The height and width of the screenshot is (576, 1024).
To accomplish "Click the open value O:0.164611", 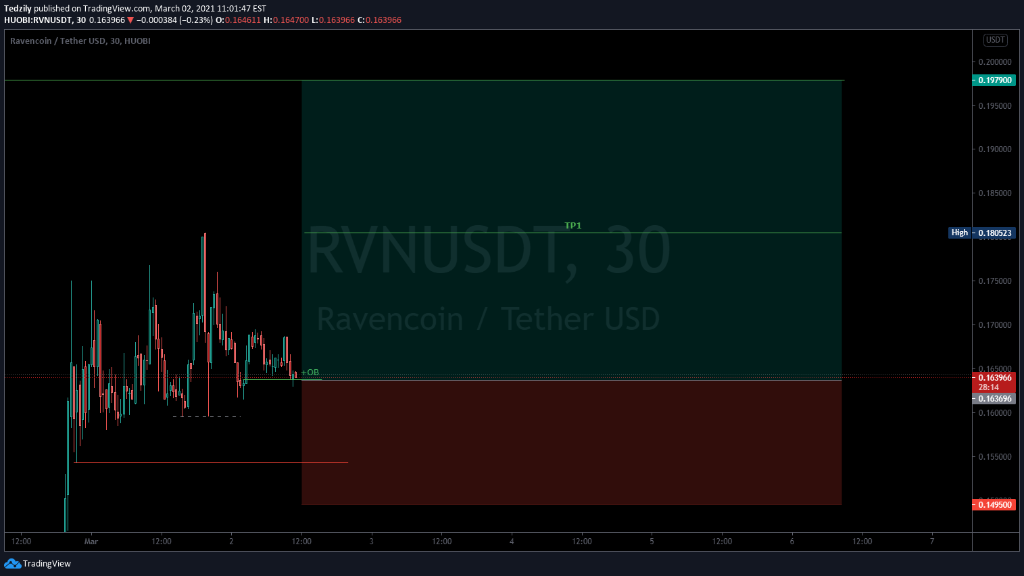I will (x=238, y=20).
